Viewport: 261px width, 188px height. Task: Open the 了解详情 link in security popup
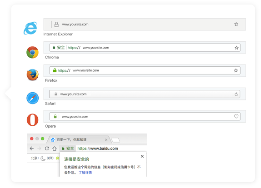click(85, 173)
